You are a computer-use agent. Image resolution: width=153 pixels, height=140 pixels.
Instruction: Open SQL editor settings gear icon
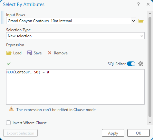[141, 64]
